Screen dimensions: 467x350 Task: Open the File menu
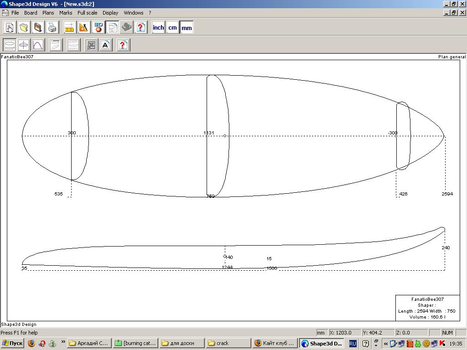tap(15, 13)
